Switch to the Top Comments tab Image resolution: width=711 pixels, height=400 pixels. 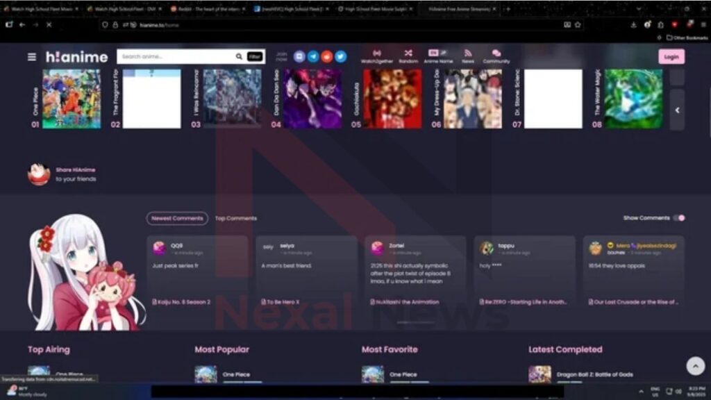[x=235, y=218]
